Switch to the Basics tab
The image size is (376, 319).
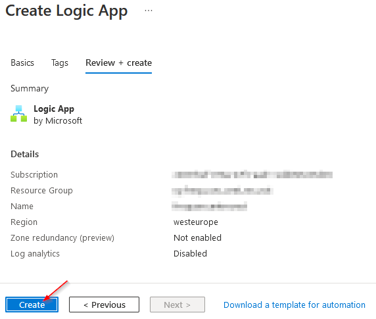point(22,63)
